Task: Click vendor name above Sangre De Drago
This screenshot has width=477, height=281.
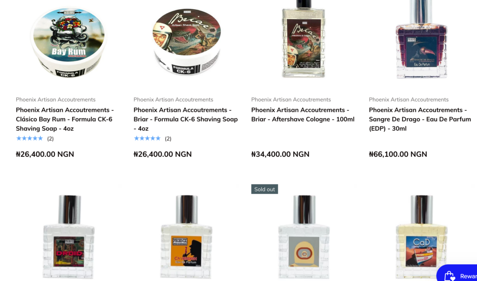Action: pyautogui.click(x=409, y=100)
